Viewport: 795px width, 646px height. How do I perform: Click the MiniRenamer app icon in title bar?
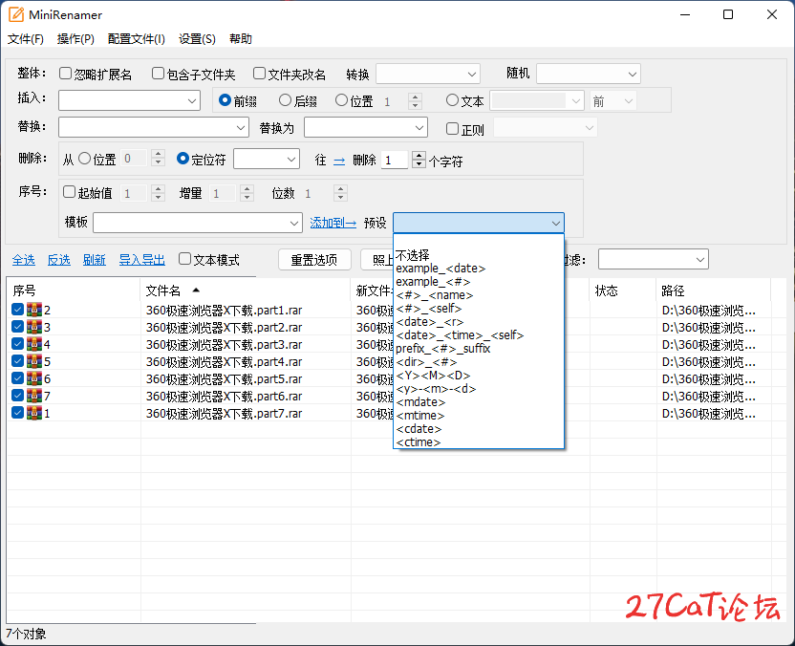pyautogui.click(x=16, y=14)
